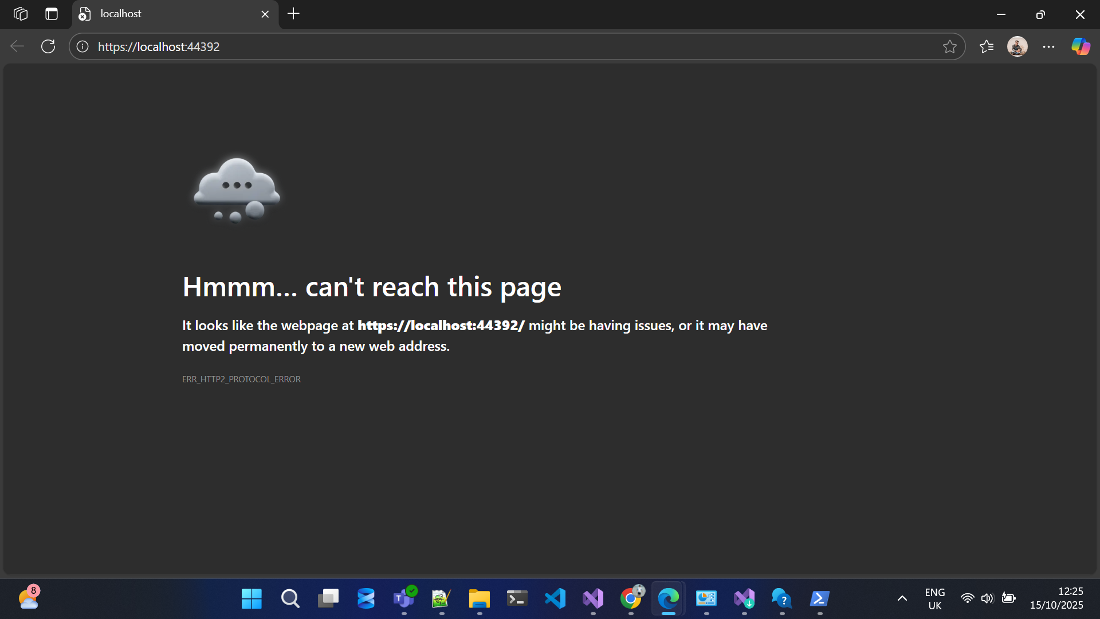Open Google Chrome from taskbar
The image size is (1100, 619).
click(631, 598)
